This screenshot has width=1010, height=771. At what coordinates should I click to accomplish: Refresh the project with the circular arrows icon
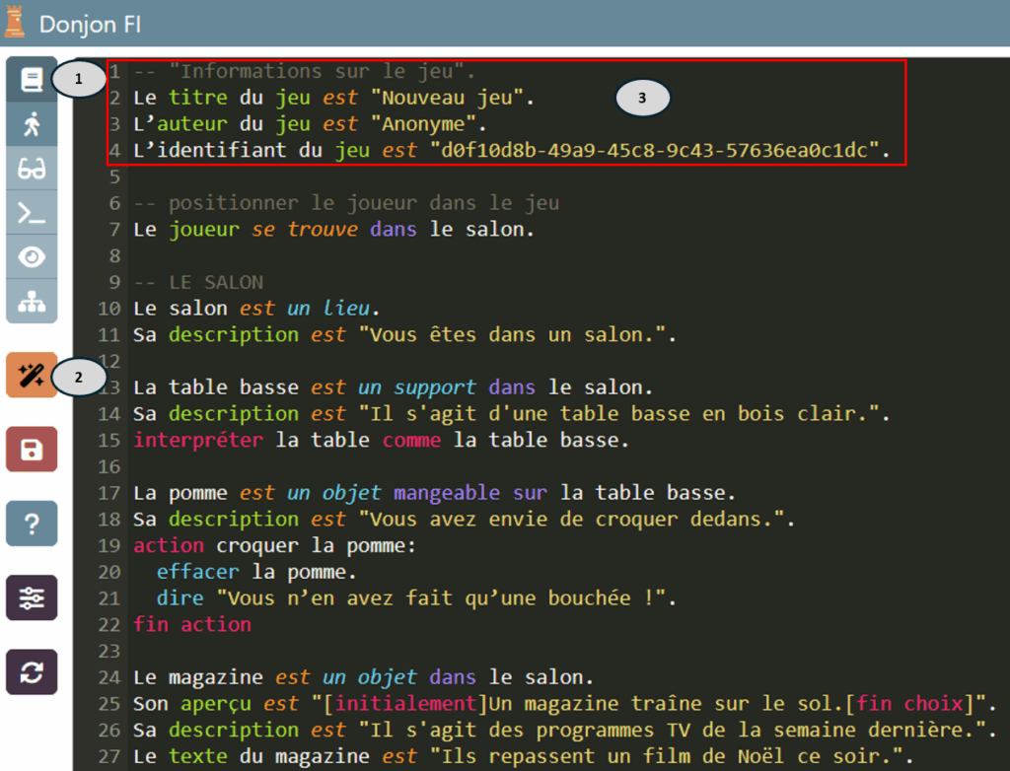coord(33,671)
